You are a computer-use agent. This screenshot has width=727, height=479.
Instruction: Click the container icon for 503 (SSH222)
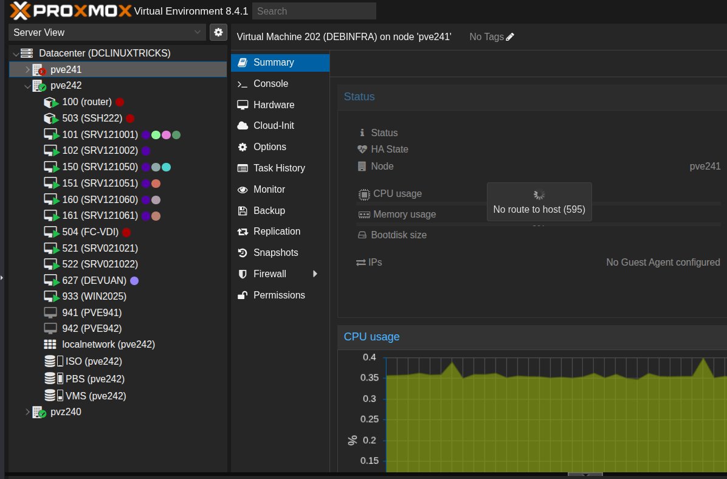(x=51, y=119)
